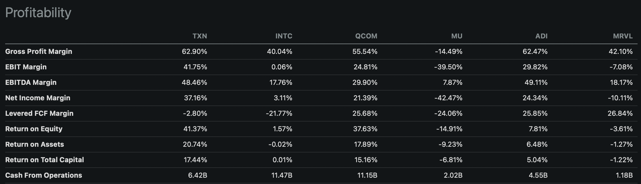Click the Net Income Margin label
Image resolution: width=641 pixels, height=184 pixels.
point(38,98)
